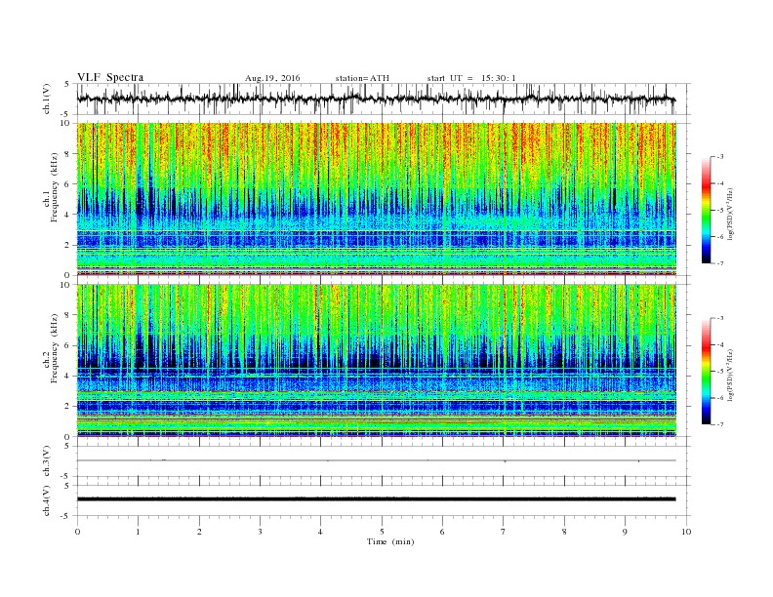773x597 pixels.
Task: Click time axis tick label '3'
Action: coord(260,532)
